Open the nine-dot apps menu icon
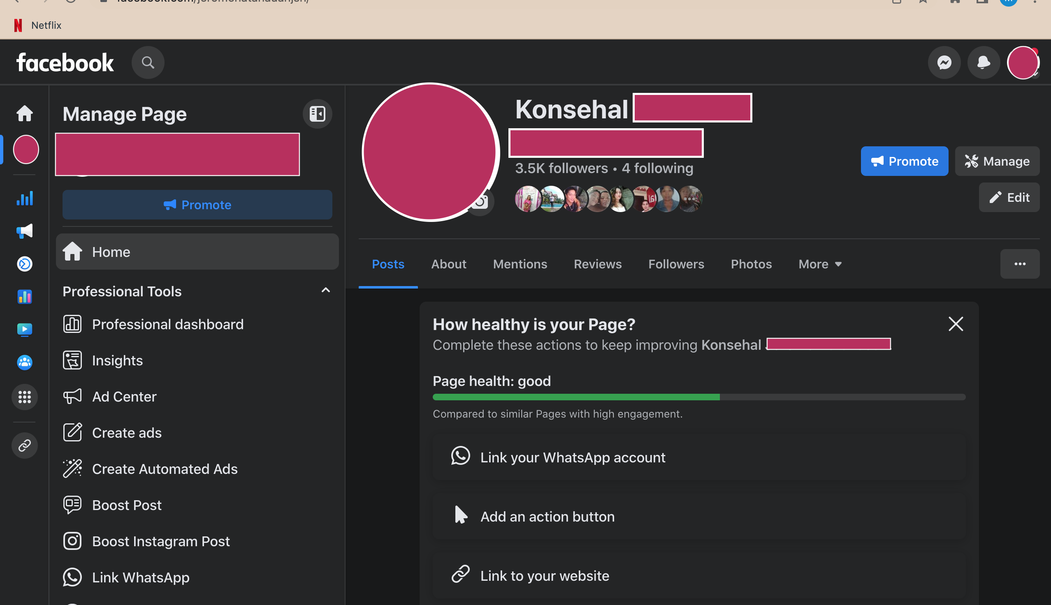Screen dimensions: 1051x605 tap(25, 397)
